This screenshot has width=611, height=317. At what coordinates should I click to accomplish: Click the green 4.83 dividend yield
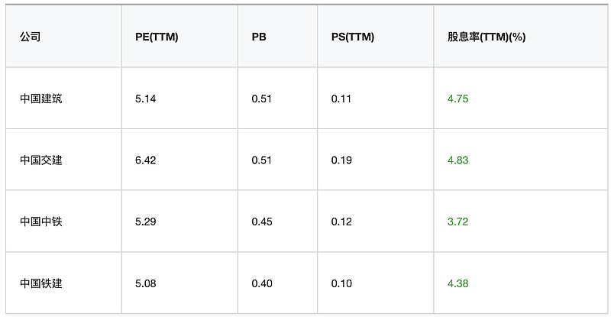click(457, 160)
